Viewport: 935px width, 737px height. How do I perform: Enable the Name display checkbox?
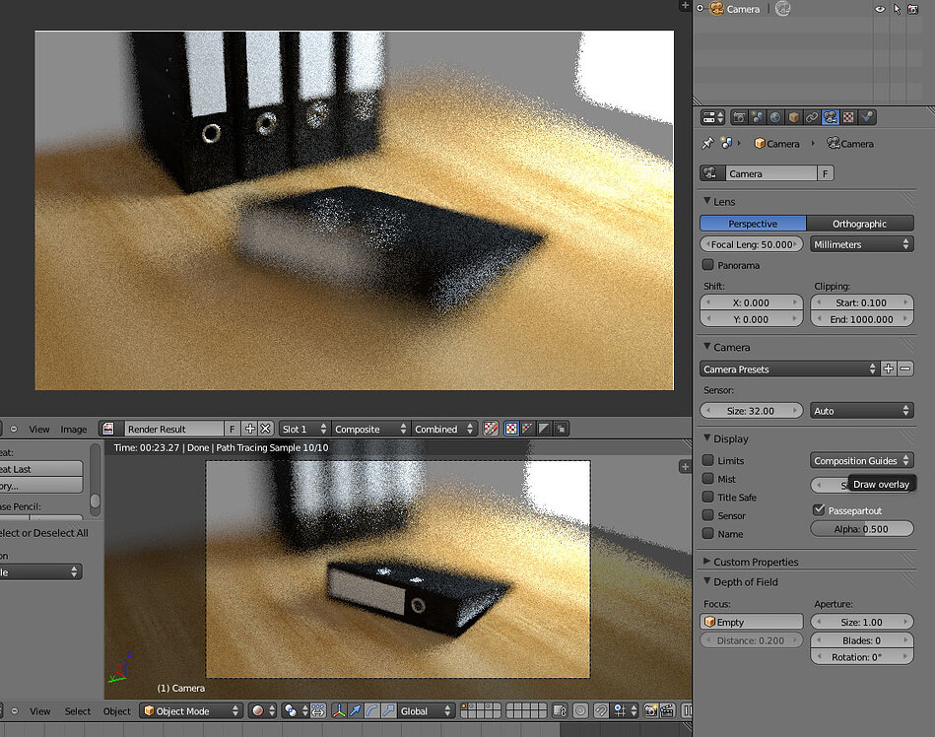[707, 534]
